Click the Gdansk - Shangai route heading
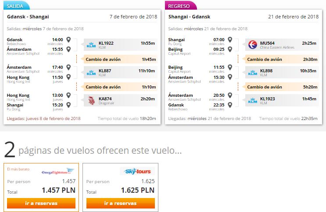 [x=28, y=17]
